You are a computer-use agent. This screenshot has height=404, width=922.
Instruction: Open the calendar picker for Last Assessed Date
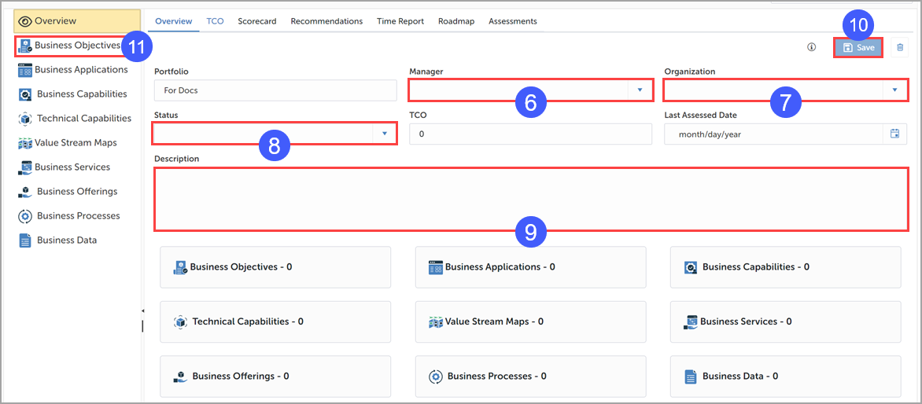pyautogui.click(x=894, y=134)
